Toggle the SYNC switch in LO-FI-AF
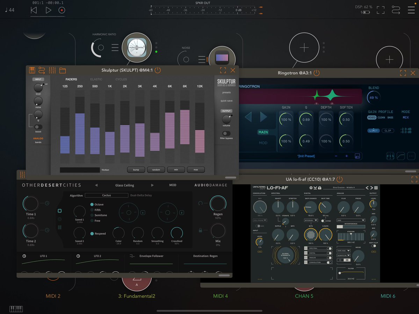This screenshot has width=419, height=314. (x=323, y=221)
